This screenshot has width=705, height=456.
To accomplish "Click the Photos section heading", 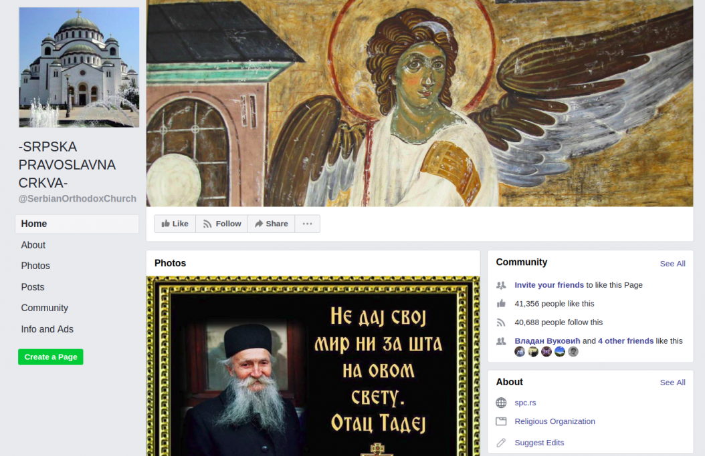I will (x=170, y=263).
